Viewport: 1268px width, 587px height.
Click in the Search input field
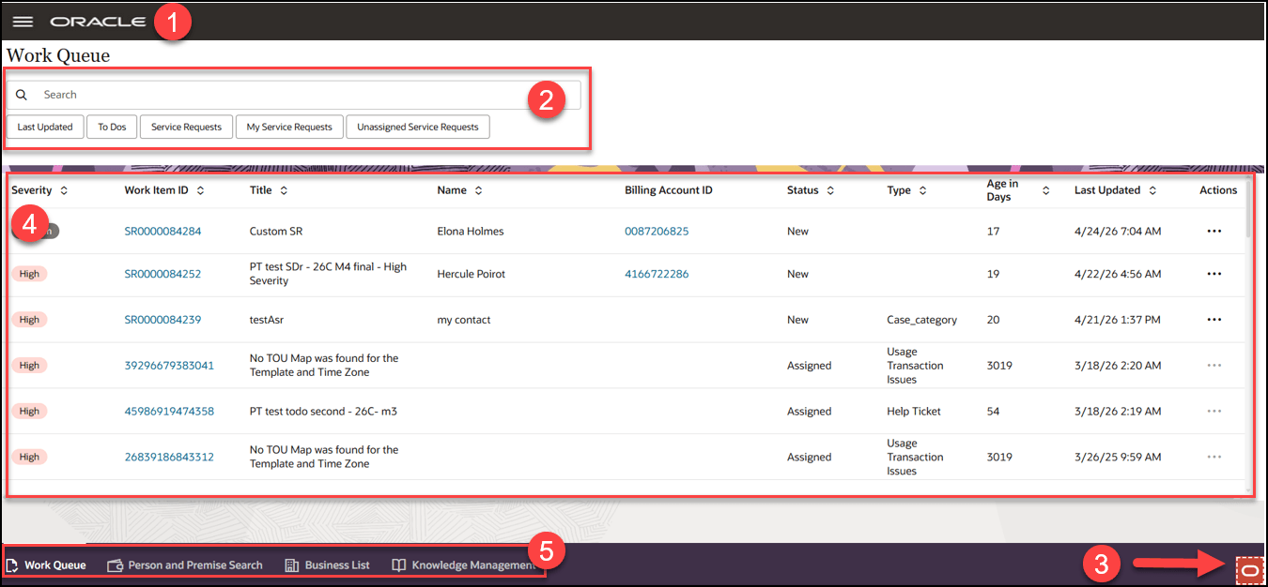pos(294,95)
